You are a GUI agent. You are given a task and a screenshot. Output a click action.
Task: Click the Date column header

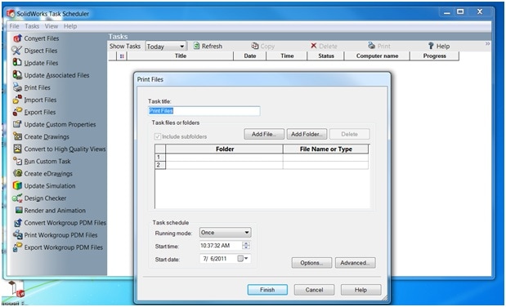[250, 56]
